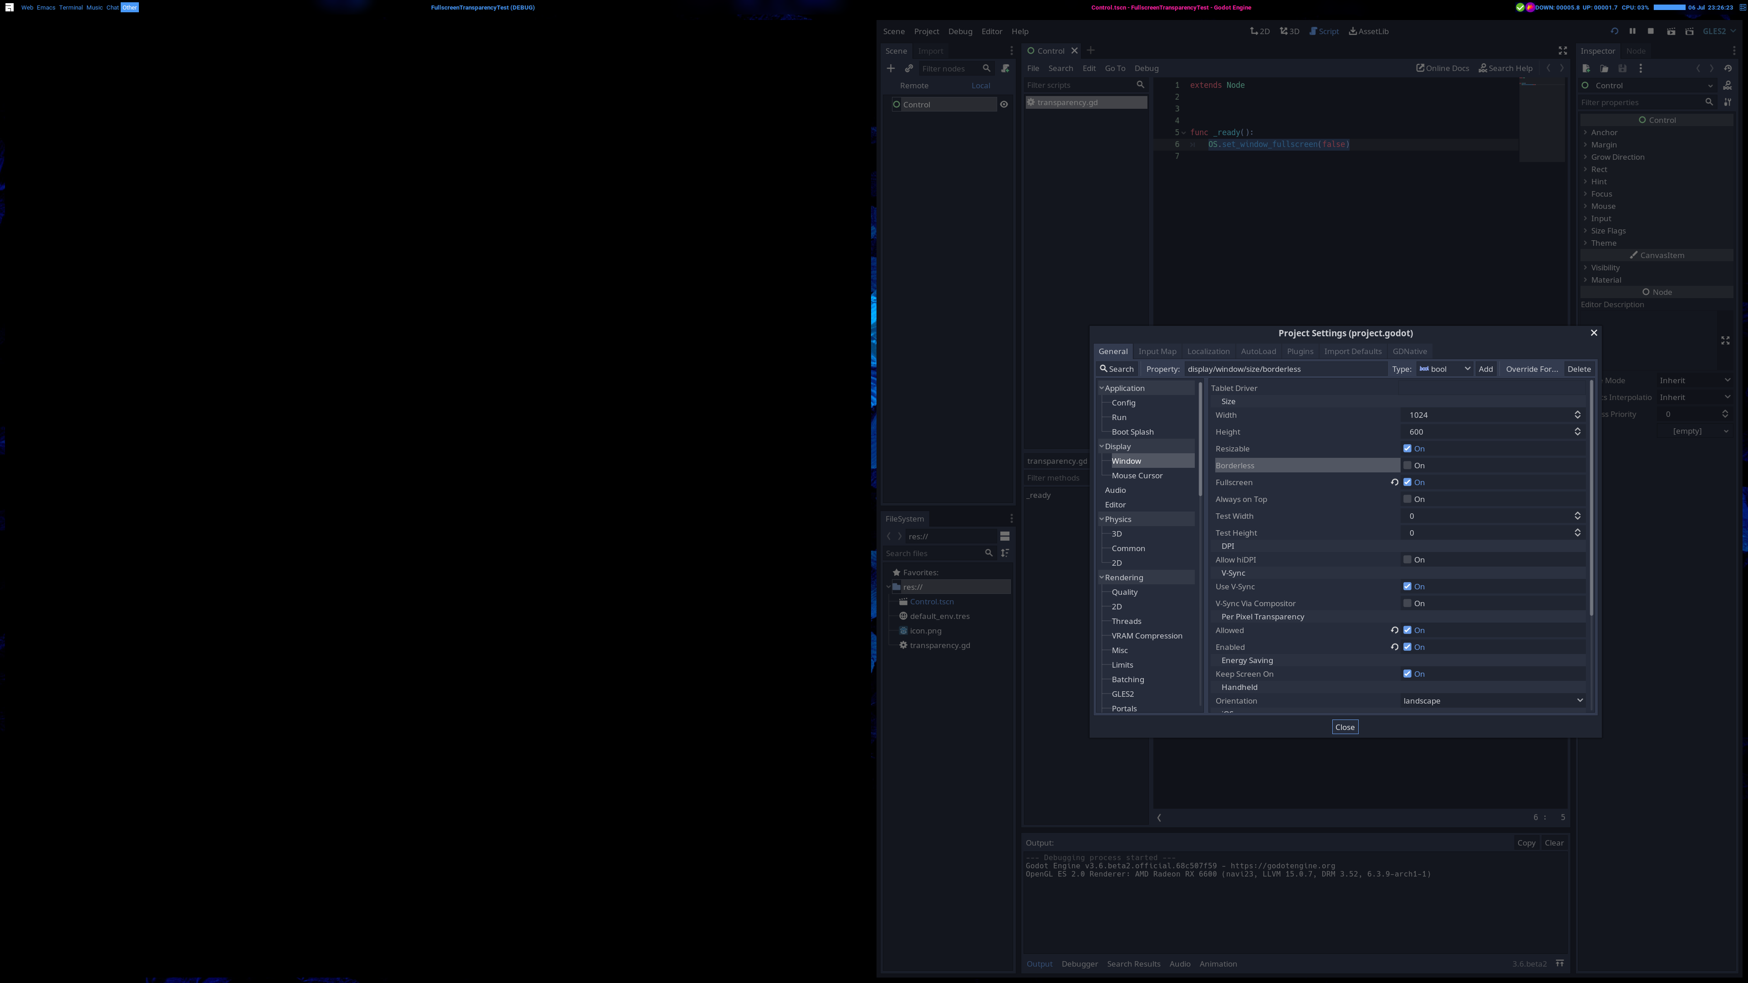1748x983 pixels.
Task: Toggle visibility of the Control node
Action: (x=1004, y=104)
